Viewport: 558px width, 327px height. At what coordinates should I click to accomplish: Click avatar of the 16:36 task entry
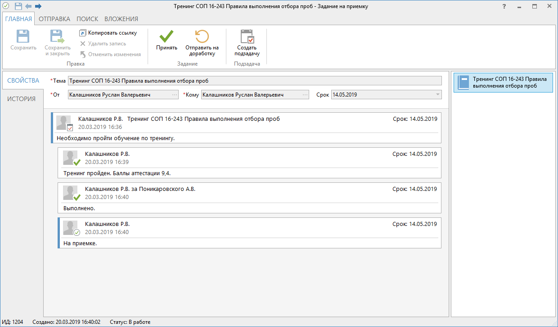(x=64, y=123)
